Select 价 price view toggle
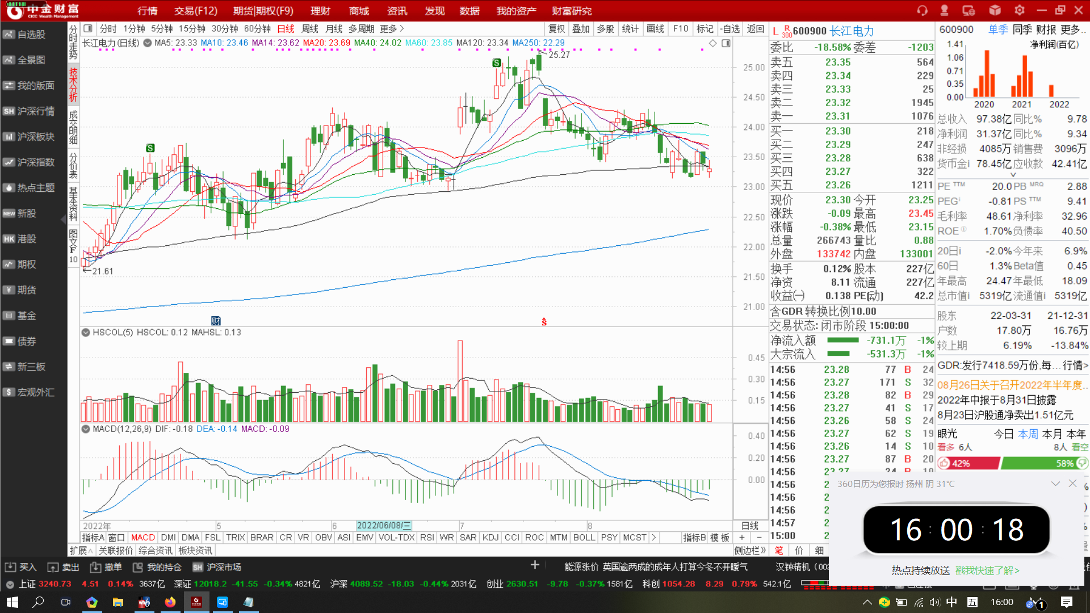Image resolution: width=1090 pixels, height=613 pixels. tap(799, 551)
